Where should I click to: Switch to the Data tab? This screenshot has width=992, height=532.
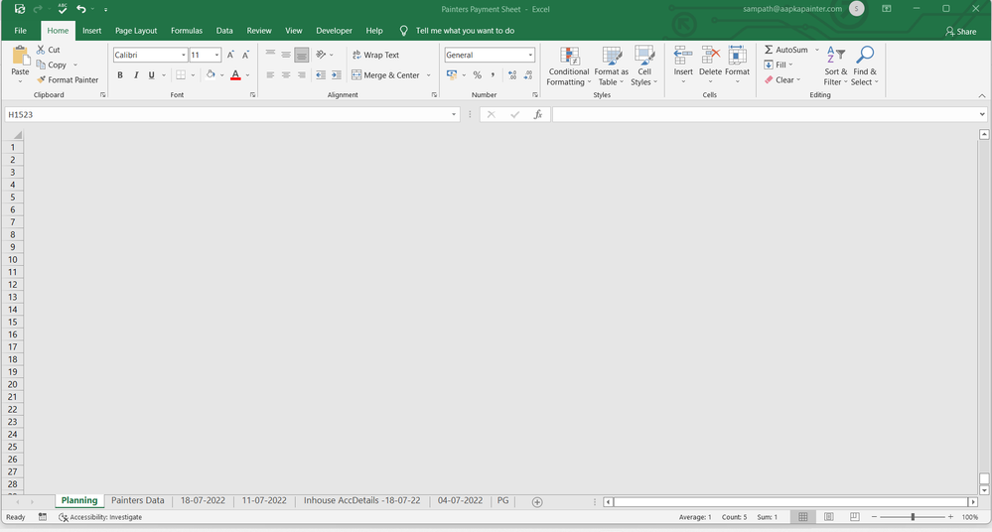pos(224,31)
